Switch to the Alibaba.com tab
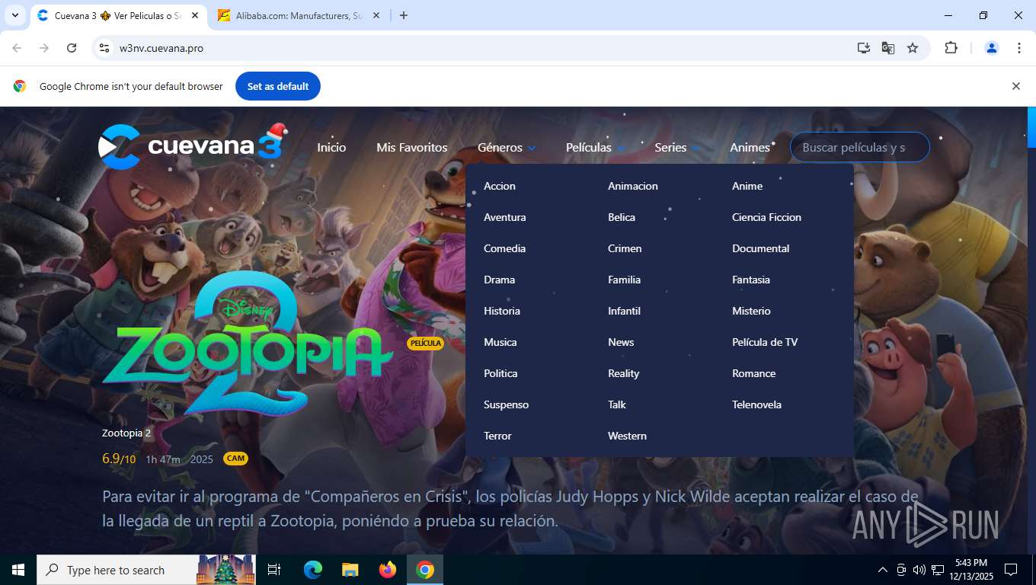The image size is (1036, 585). point(299,15)
